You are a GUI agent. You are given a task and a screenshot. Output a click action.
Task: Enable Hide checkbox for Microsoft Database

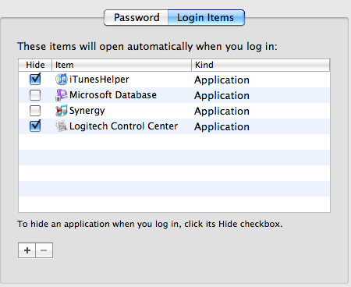pos(35,95)
